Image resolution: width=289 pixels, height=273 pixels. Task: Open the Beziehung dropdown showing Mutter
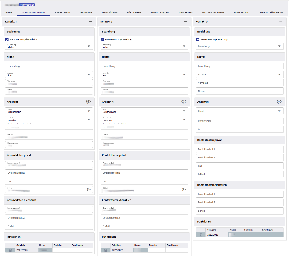[49, 46]
